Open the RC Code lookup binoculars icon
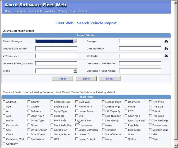The width and height of the screenshot is (178, 148). (x=166, y=56)
